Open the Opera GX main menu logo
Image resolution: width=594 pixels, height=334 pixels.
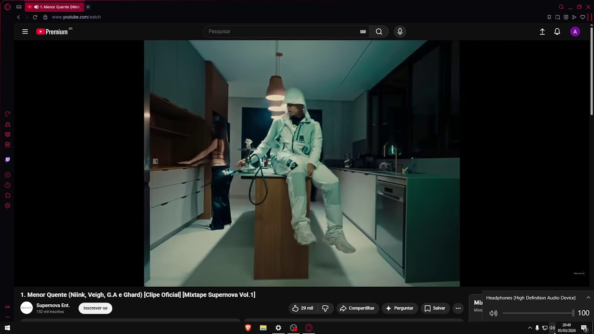coord(7,7)
